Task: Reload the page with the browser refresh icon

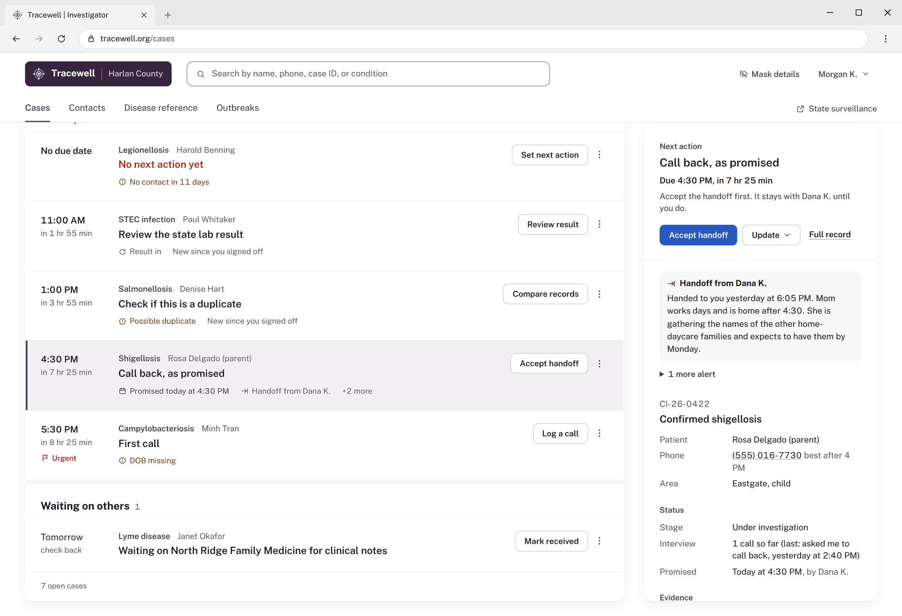Action: point(61,38)
